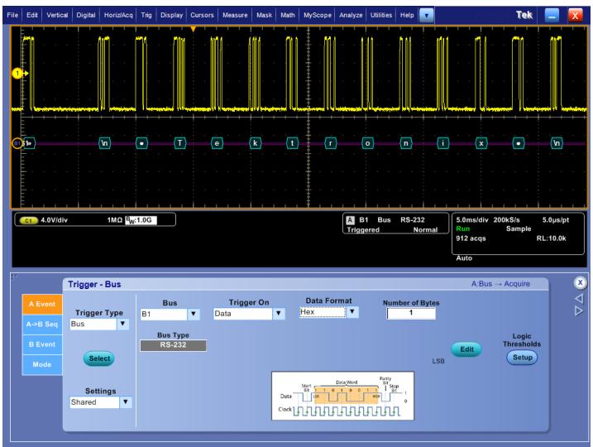Image resolution: width=593 pixels, height=447 pixels.
Task: Click the 5.0ms/div horizontal readout
Action: [x=472, y=220]
